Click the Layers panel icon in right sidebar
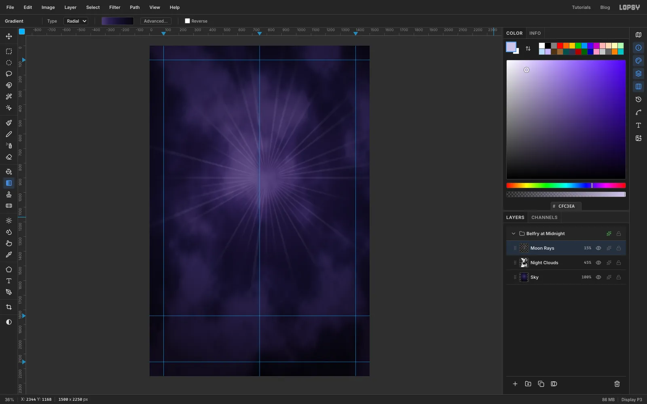 (x=639, y=74)
